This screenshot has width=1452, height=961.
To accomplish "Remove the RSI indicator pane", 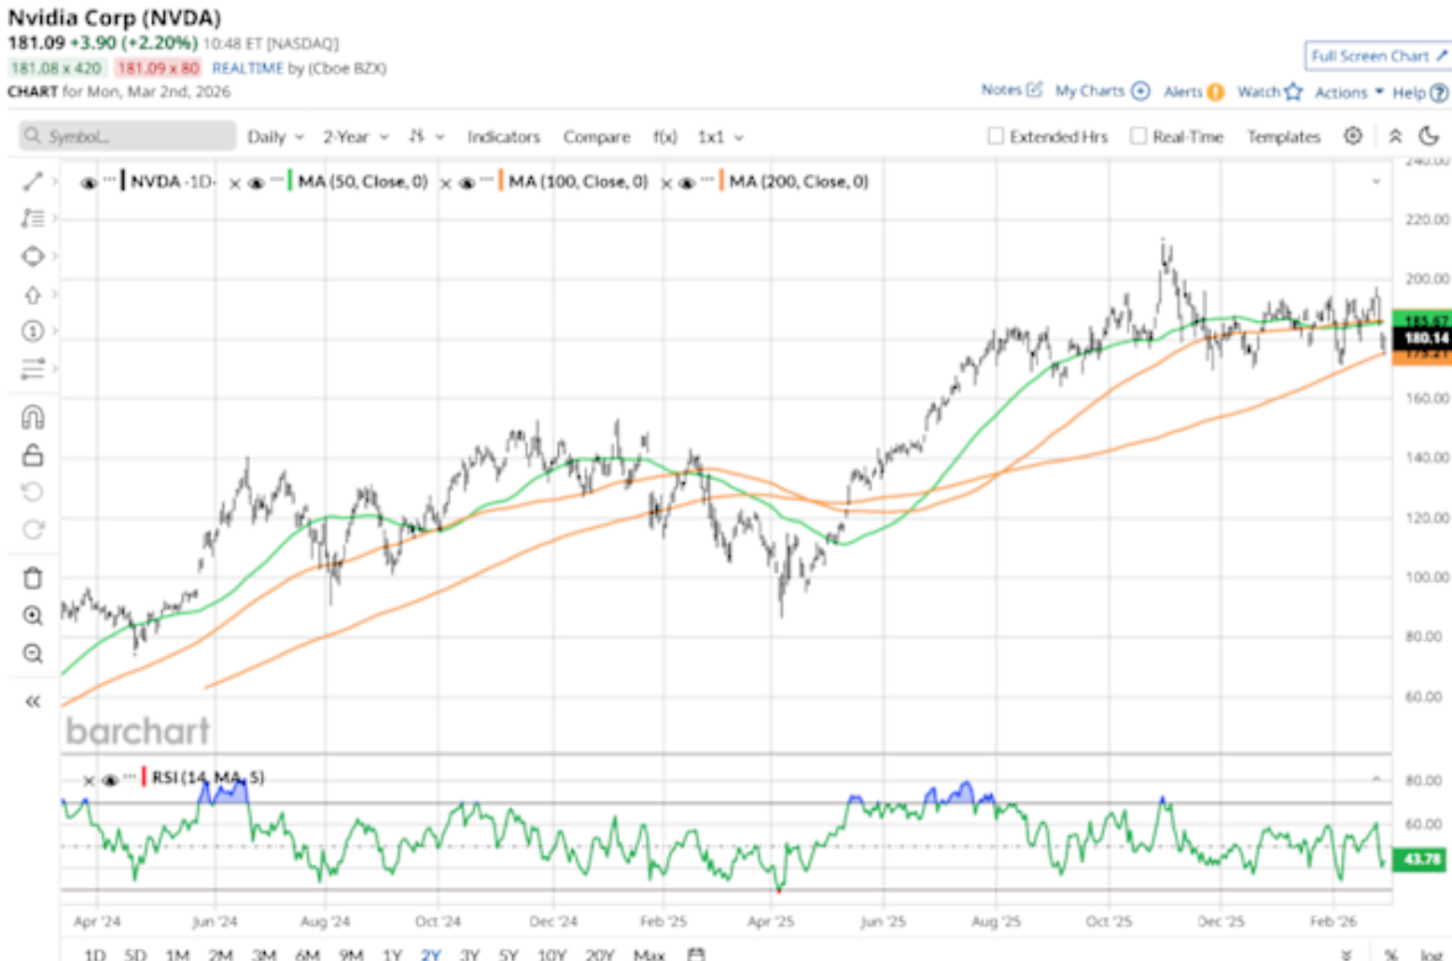I will (x=89, y=780).
